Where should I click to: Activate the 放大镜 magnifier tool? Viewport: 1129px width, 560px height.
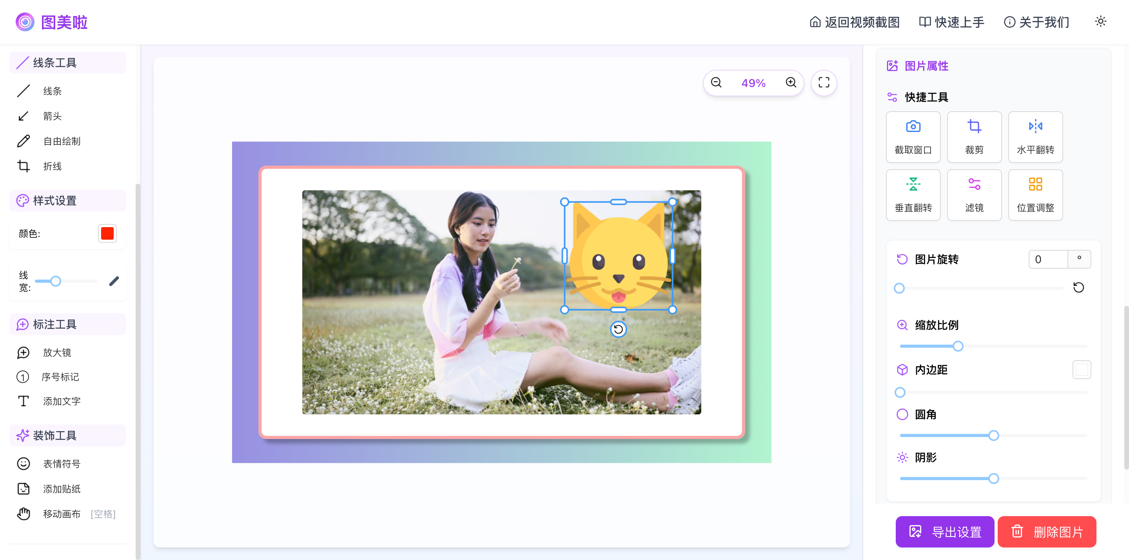(x=56, y=352)
